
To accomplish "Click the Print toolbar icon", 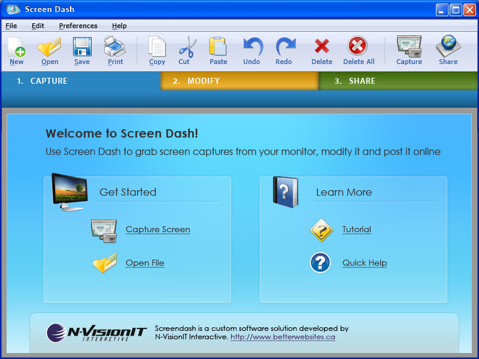I will pos(115,47).
